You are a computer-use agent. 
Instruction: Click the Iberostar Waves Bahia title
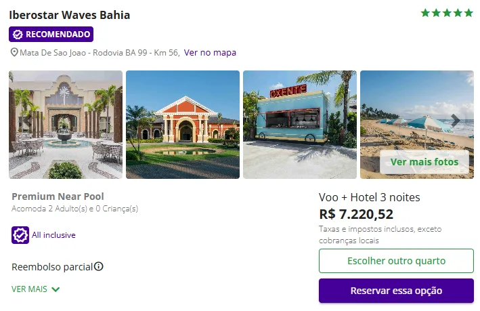[70, 15]
